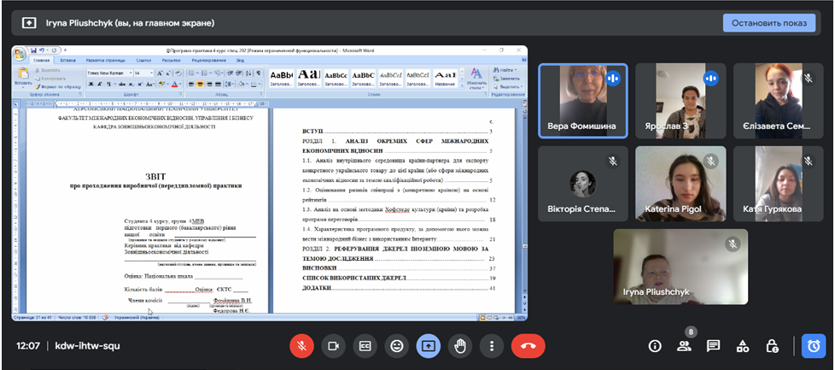Apply strikethrough abc formatting

click(x=122, y=85)
